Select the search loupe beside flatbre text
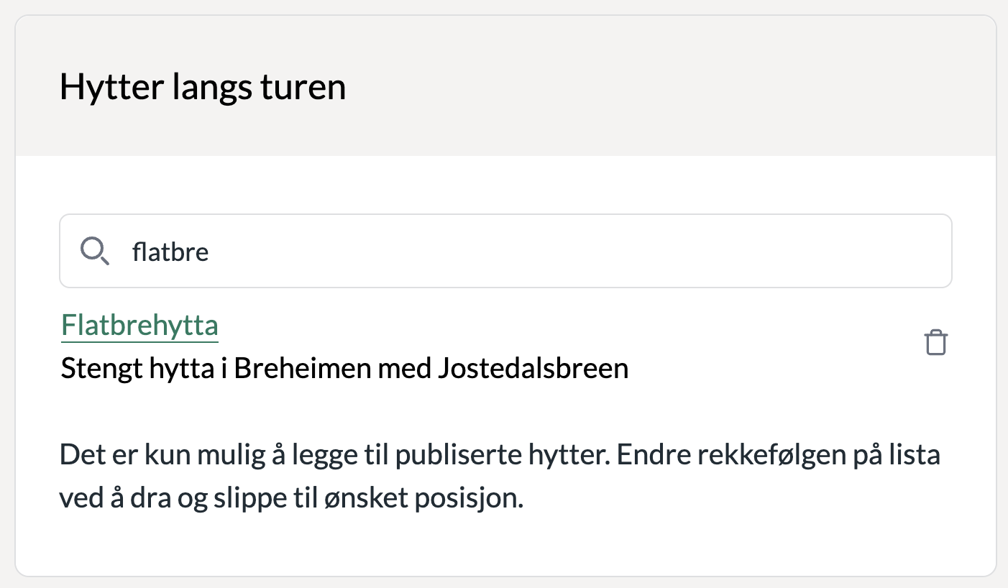Image resolution: width=1008 pixels, height=588 pixels. tap(95, 252)
